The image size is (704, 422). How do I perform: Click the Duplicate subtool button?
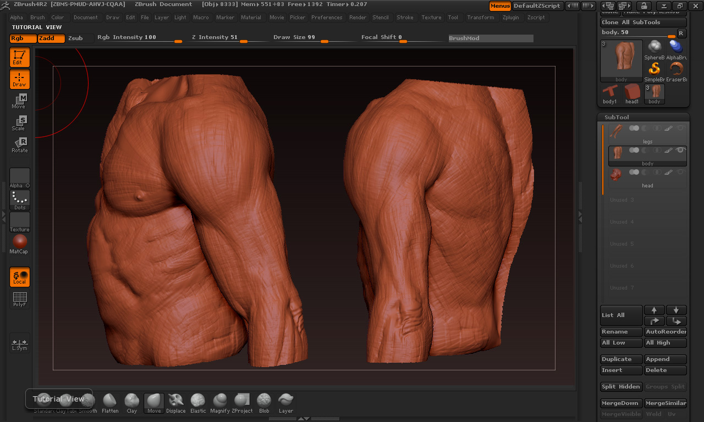pyautogui.click(x=621, y=359)
